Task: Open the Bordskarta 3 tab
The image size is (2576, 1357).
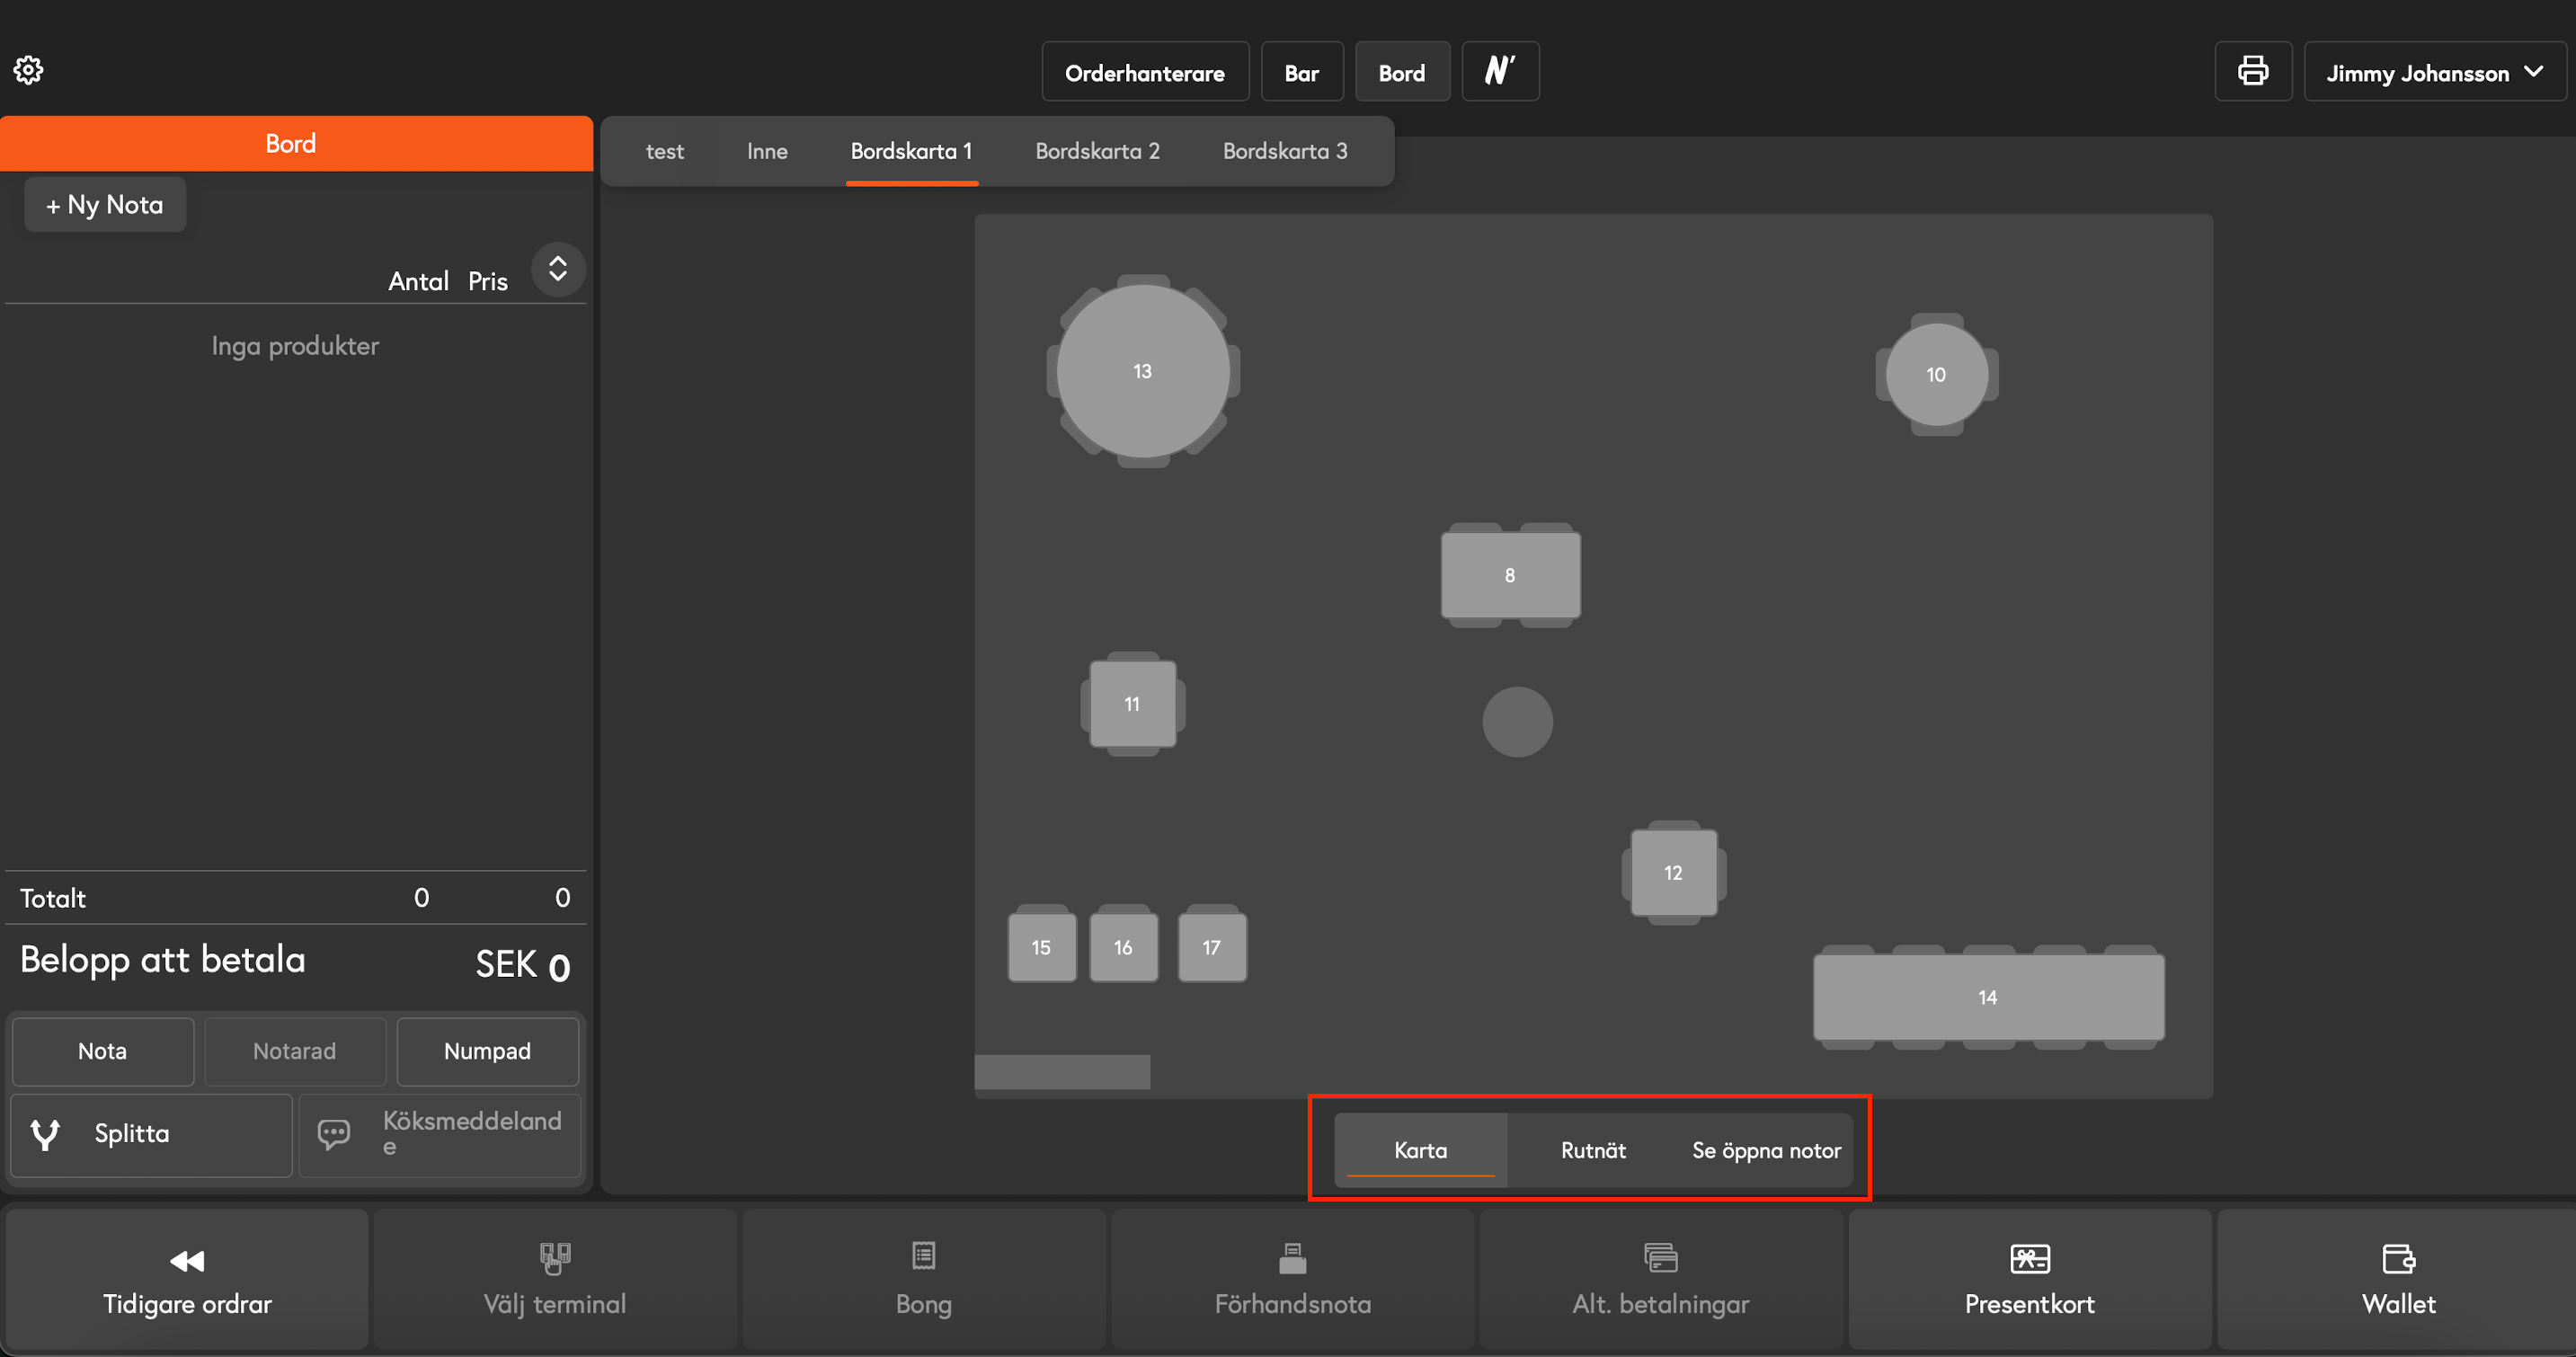Action: point(1285,151)
